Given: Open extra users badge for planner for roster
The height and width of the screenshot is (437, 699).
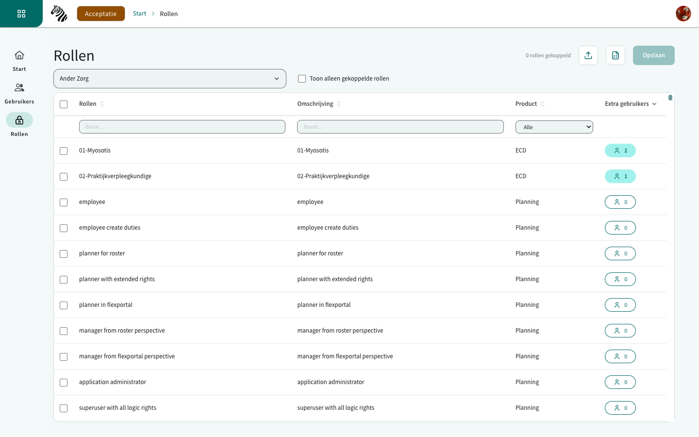Looking at the screenshot, I should (x=620, y=253).
